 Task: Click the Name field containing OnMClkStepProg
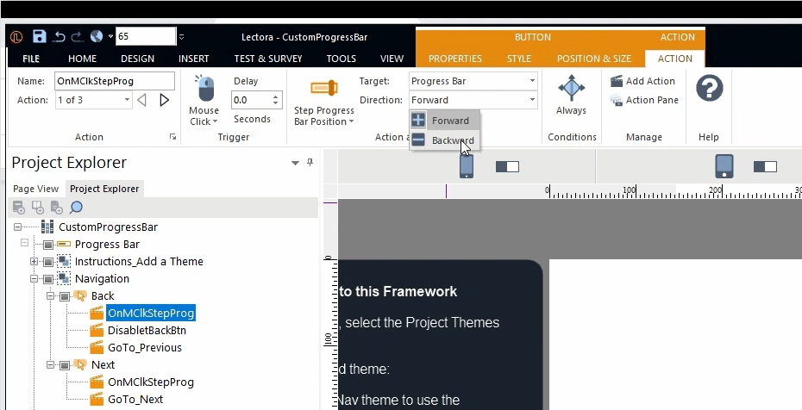click(x=114, y=81)
